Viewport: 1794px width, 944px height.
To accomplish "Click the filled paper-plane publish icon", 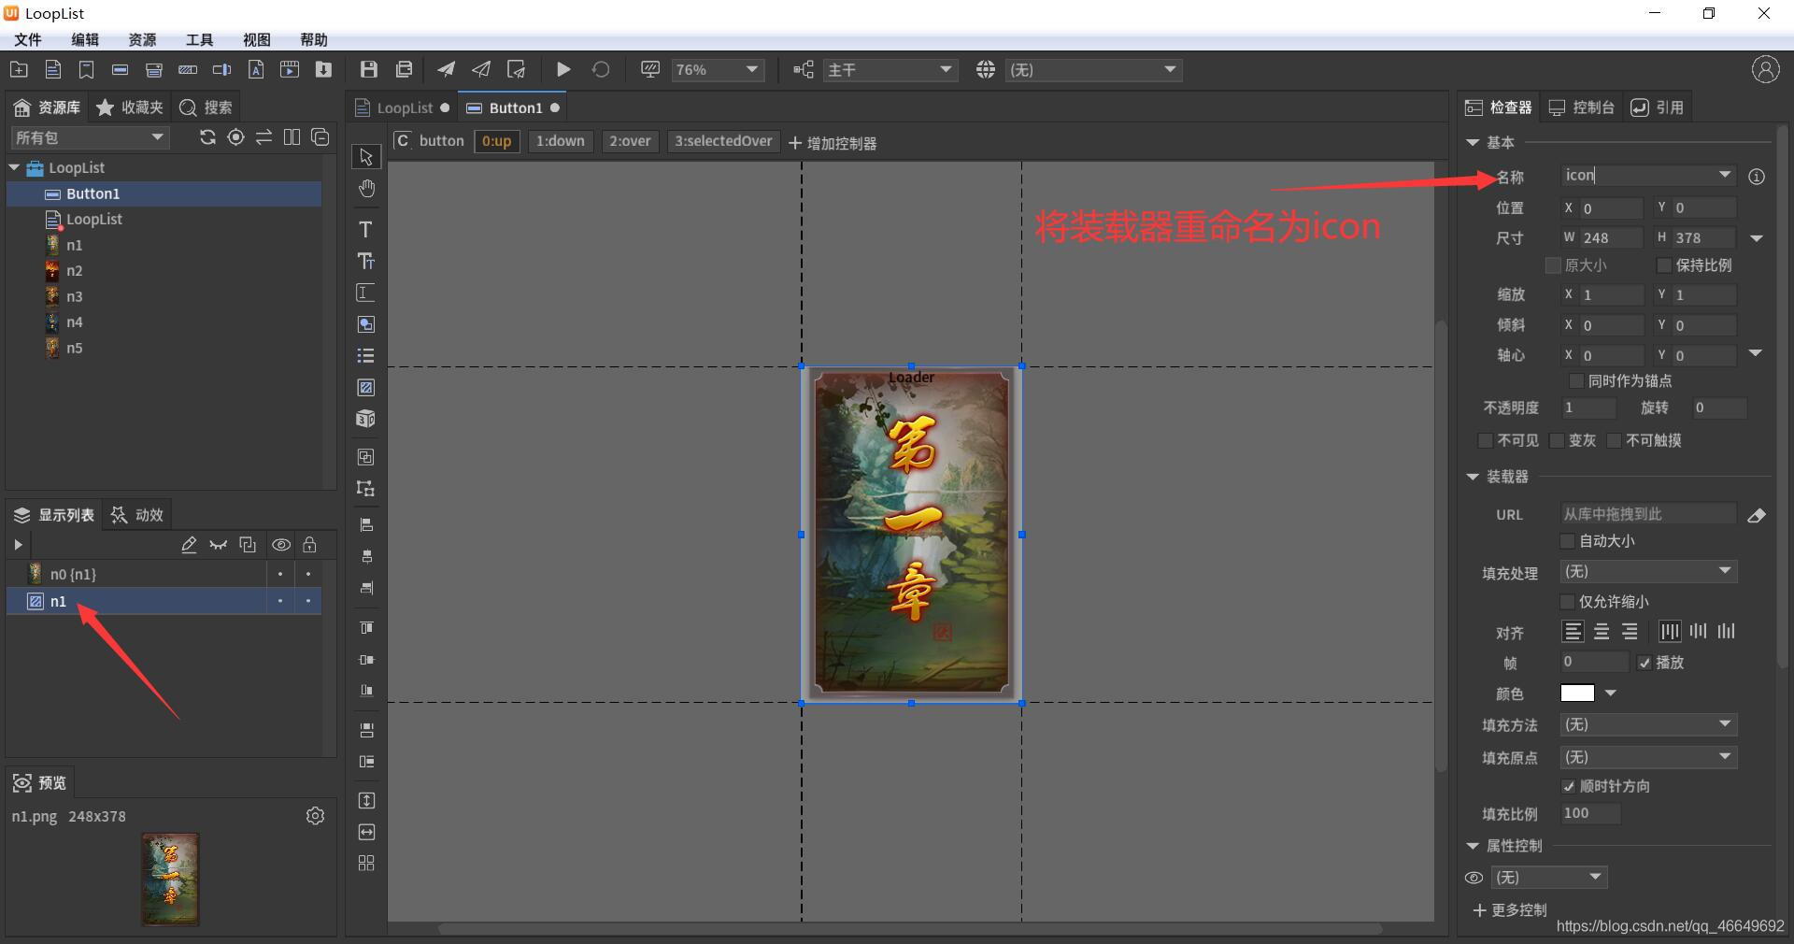I will click(x=447, y=70).
